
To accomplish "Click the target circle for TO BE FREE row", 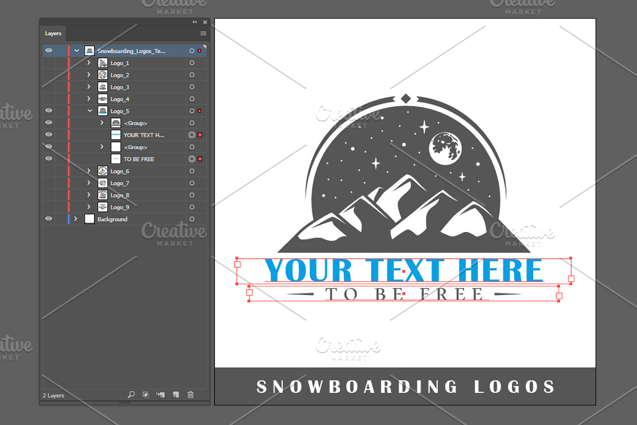I will coord(192,159).
